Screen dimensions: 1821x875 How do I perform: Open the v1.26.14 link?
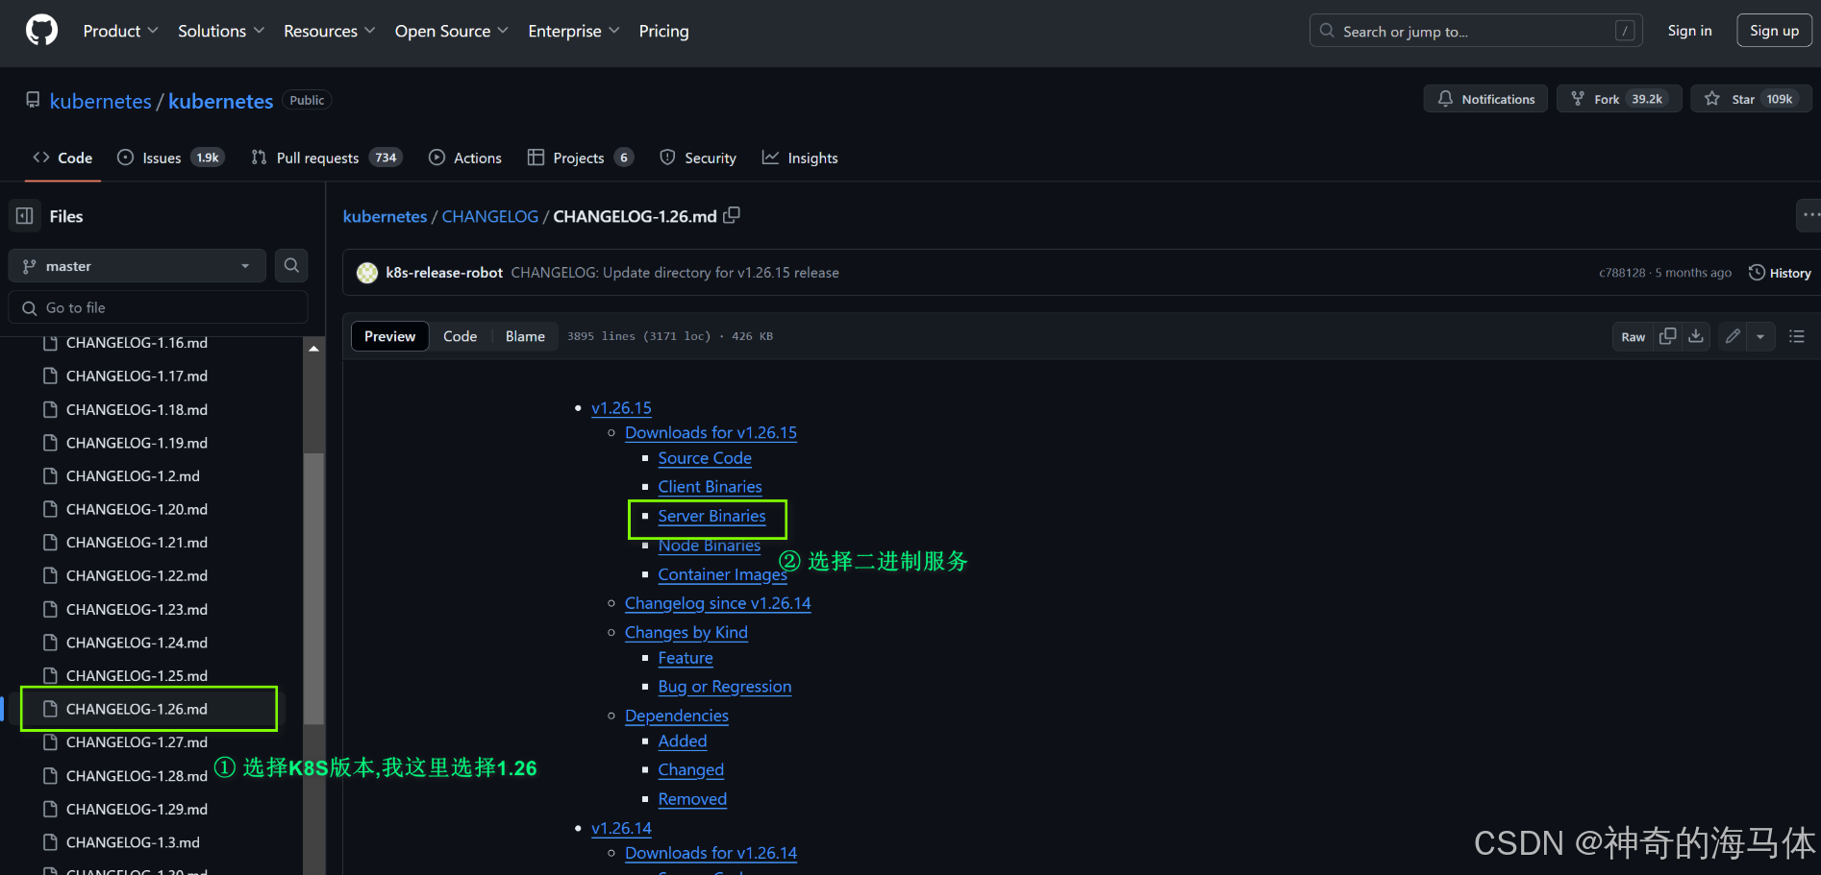coord(621,828)
